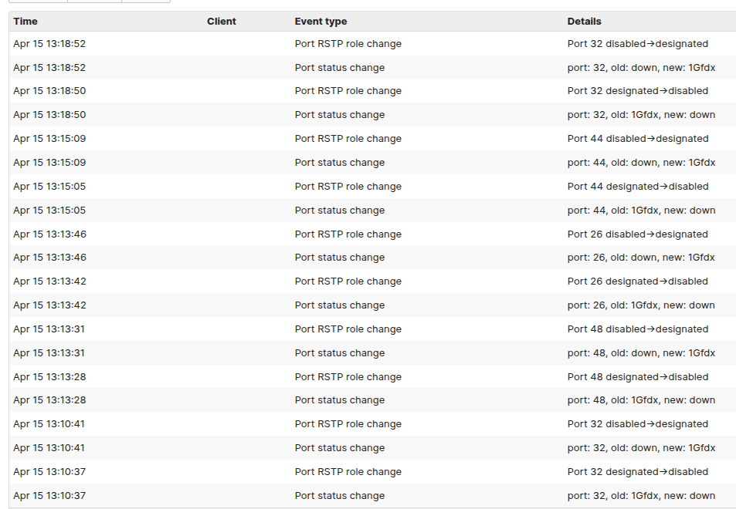Select the 13:15:05 Port status change row
This screenshot has width=736, height=509.
(339, 211)
